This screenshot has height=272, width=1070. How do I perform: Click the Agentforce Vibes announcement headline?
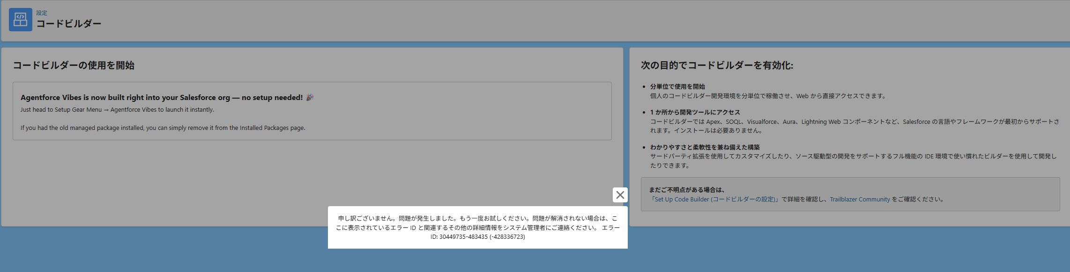point(162,98)
